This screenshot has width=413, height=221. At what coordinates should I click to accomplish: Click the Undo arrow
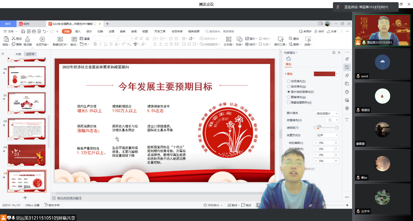(44, 32)
